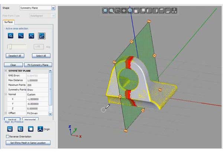Click the first zoom icon in viewport toolbar
The height and width of the screenshot is (153, 223).
pos(105,11)
